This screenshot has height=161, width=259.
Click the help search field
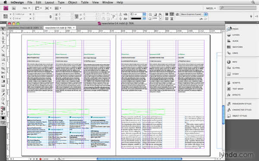click(238, 8)
